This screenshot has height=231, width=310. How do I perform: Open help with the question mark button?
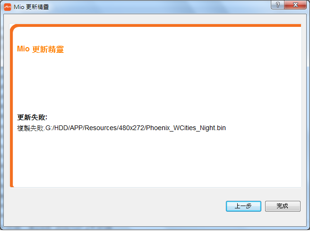click(x=277, y=5)
